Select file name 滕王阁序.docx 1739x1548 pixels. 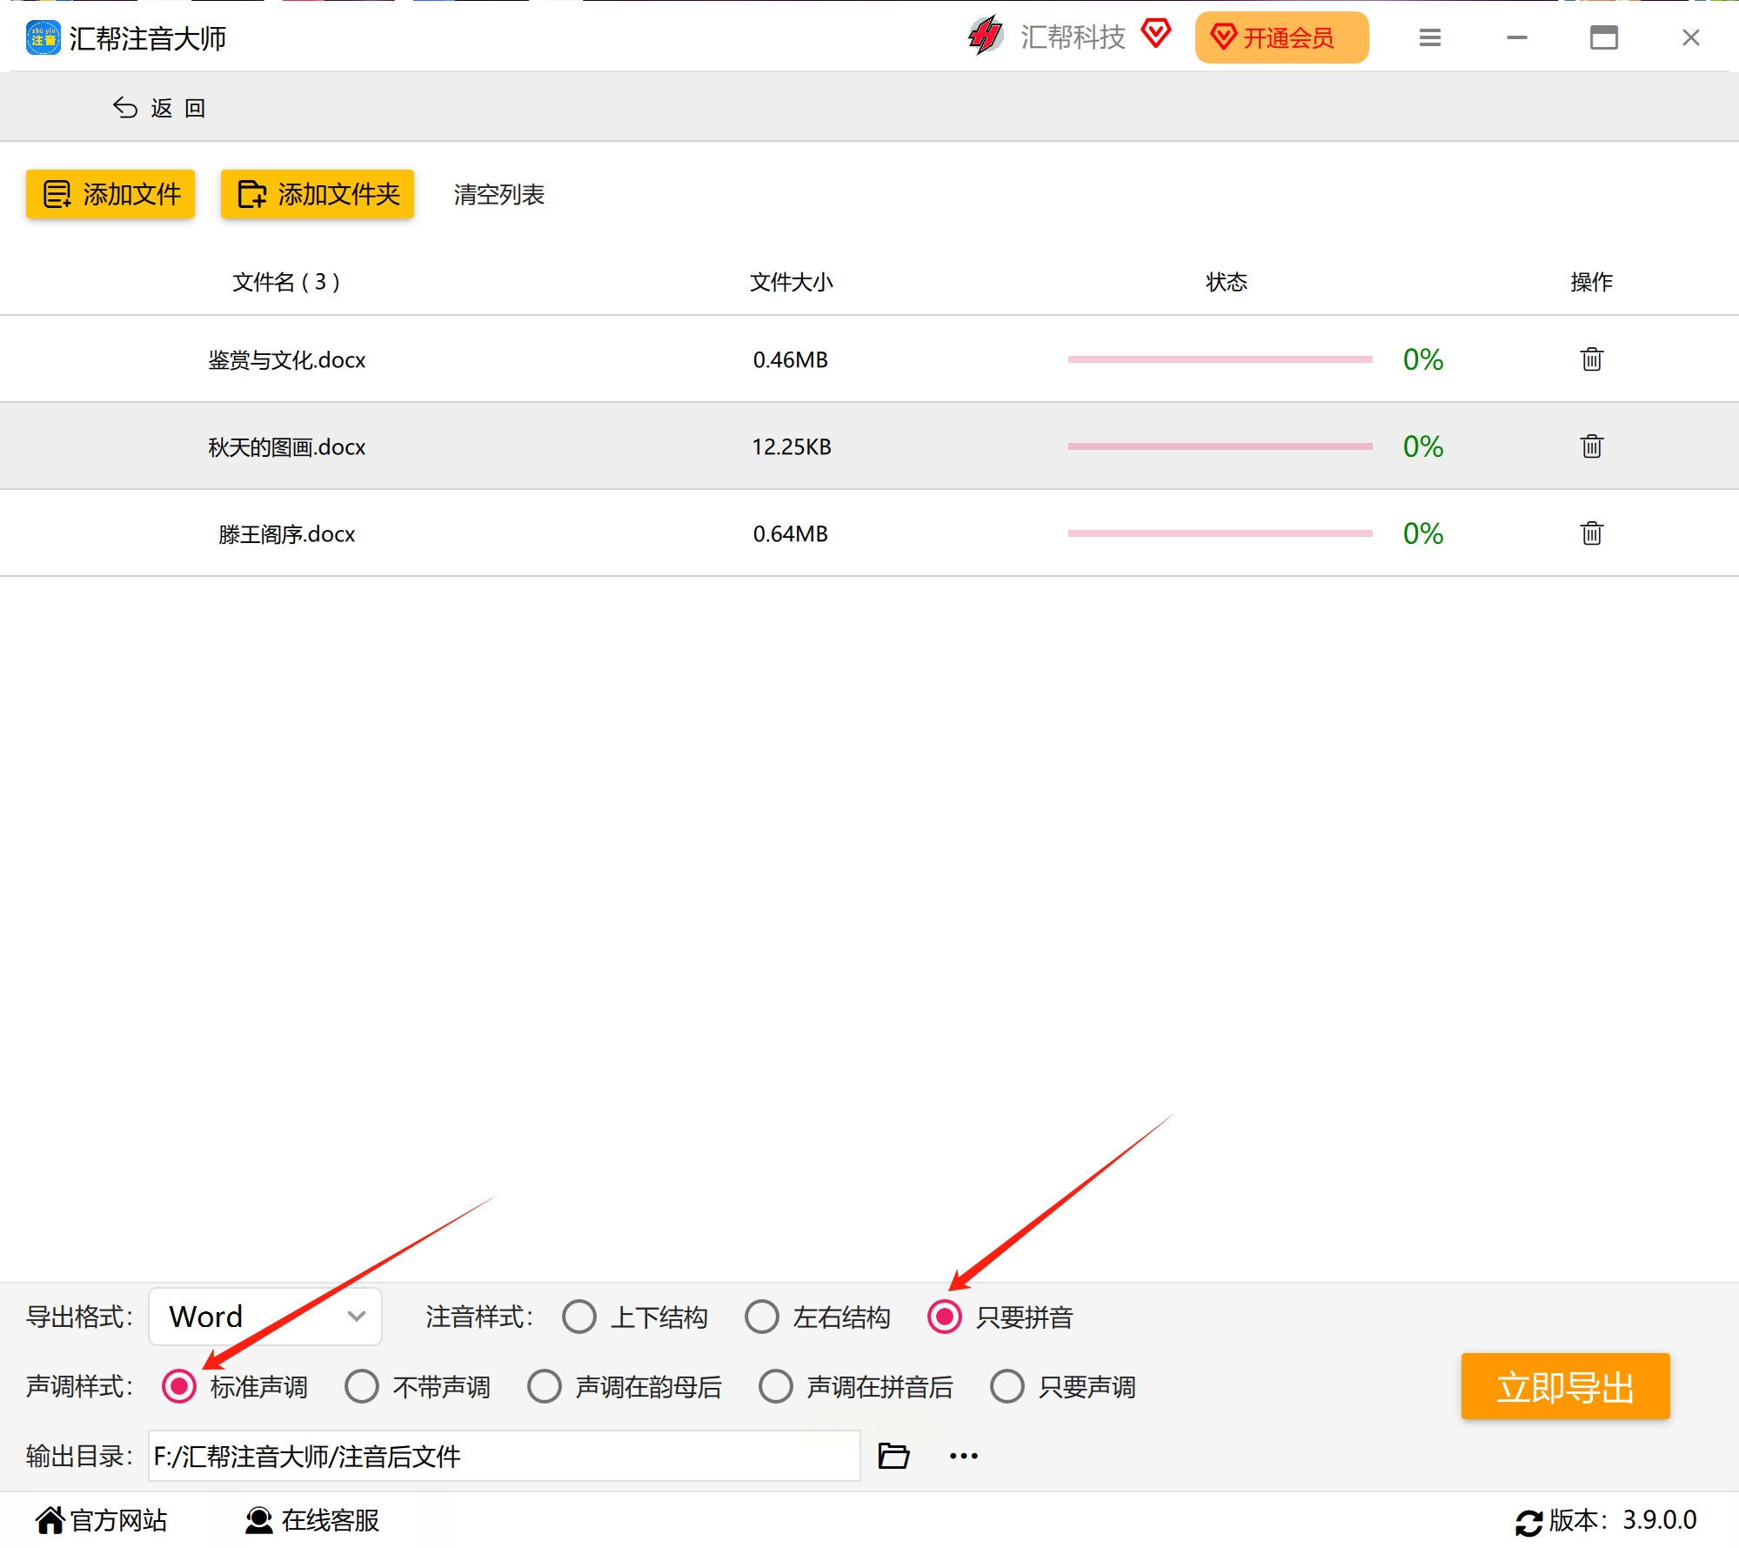(287, 533)
